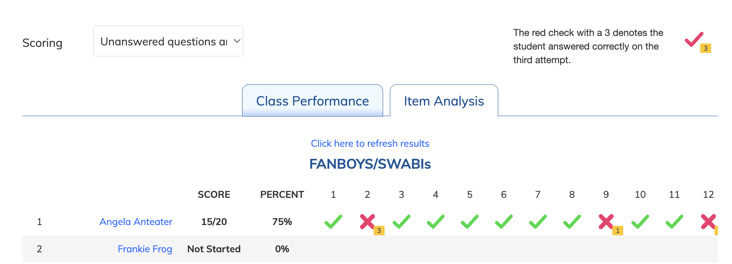Click Angela's green check for question 10
The height and width of the screenshot is (264, 732).
(640, 222)
